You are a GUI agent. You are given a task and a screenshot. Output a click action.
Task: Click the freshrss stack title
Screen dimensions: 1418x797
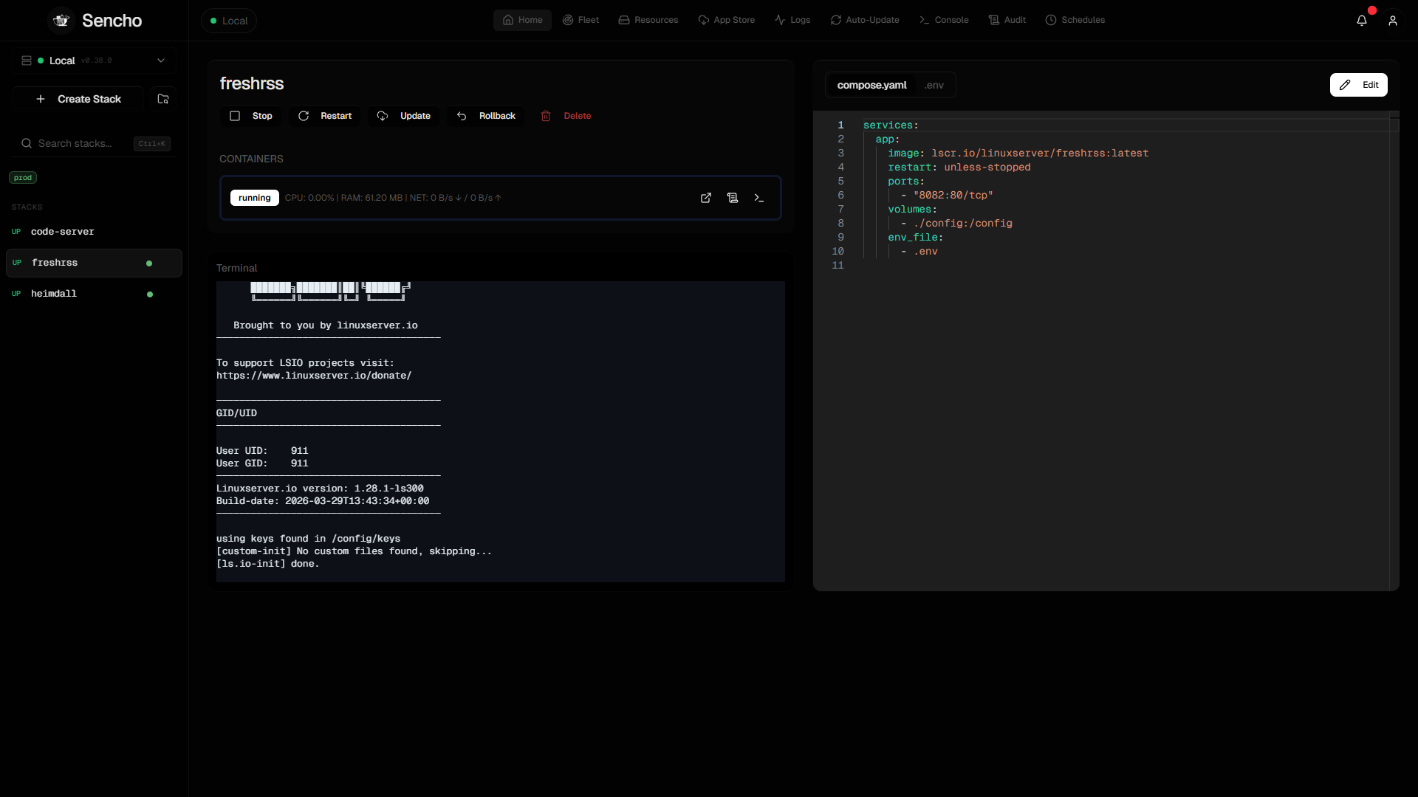[x=252, y=83]
